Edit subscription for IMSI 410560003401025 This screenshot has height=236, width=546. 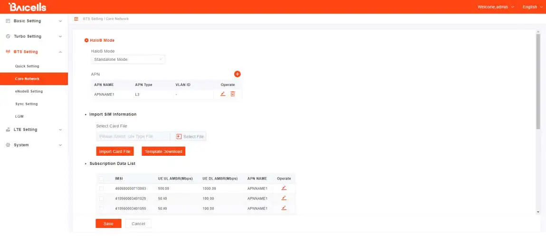tap(284, 198)
